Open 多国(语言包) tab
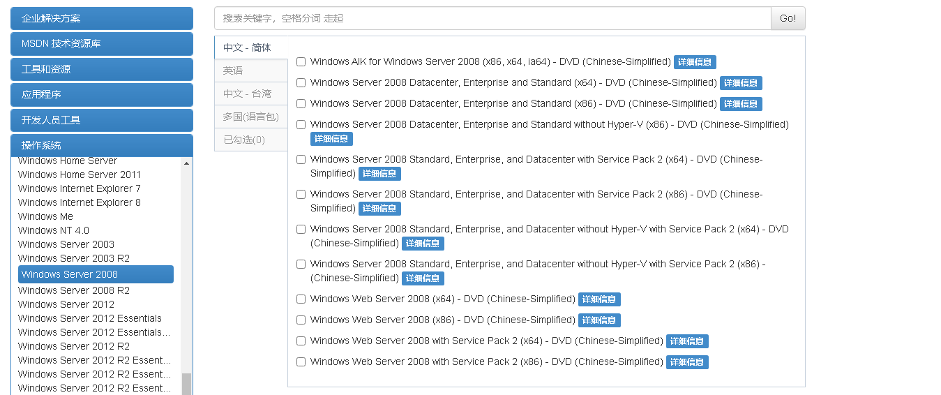 (x=251, y=117)
